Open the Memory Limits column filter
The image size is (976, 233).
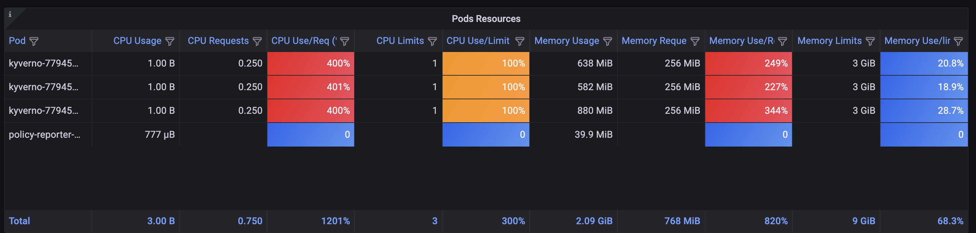(870, 41)
